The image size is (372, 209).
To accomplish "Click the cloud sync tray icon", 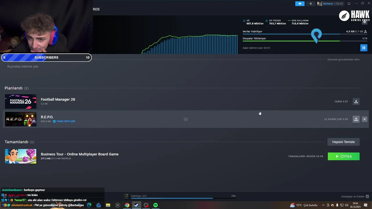I will pyautogui.click(x=333, y=205).
